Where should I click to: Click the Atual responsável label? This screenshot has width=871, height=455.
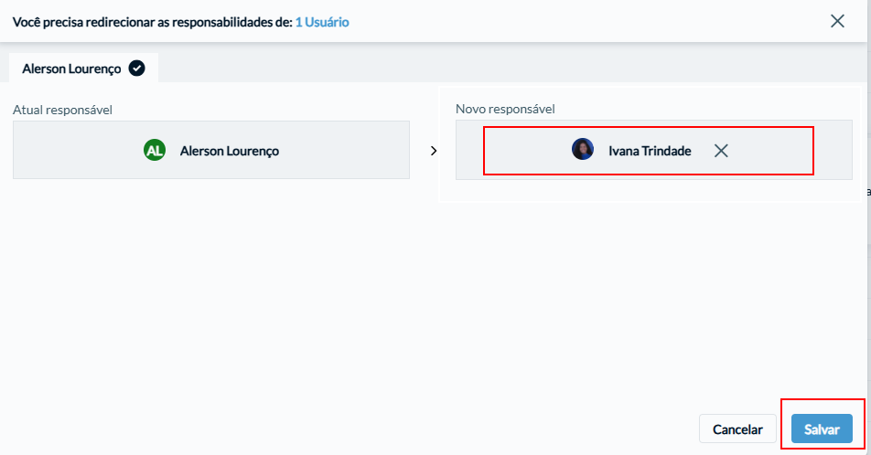click(x=62, y=110)
